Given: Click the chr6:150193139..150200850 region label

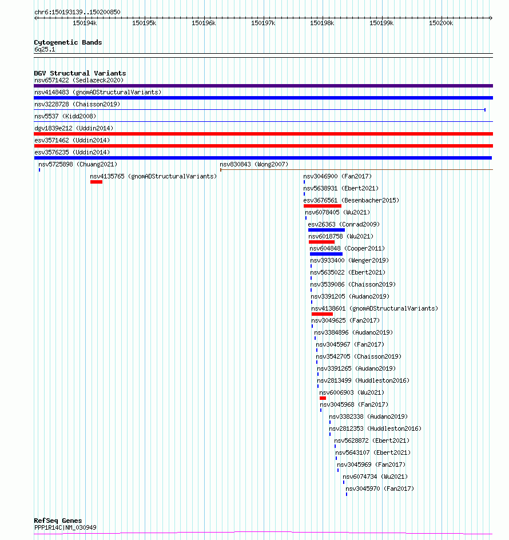Looking at the screenshot, I should (77, 12).
